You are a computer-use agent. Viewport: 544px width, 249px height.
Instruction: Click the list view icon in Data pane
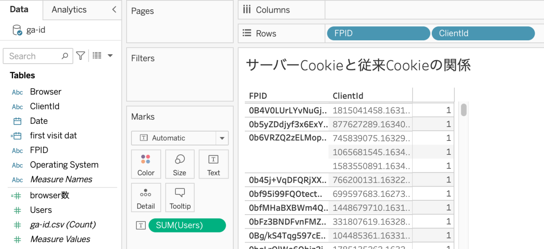pyautogui.click(x=97, y=56)
